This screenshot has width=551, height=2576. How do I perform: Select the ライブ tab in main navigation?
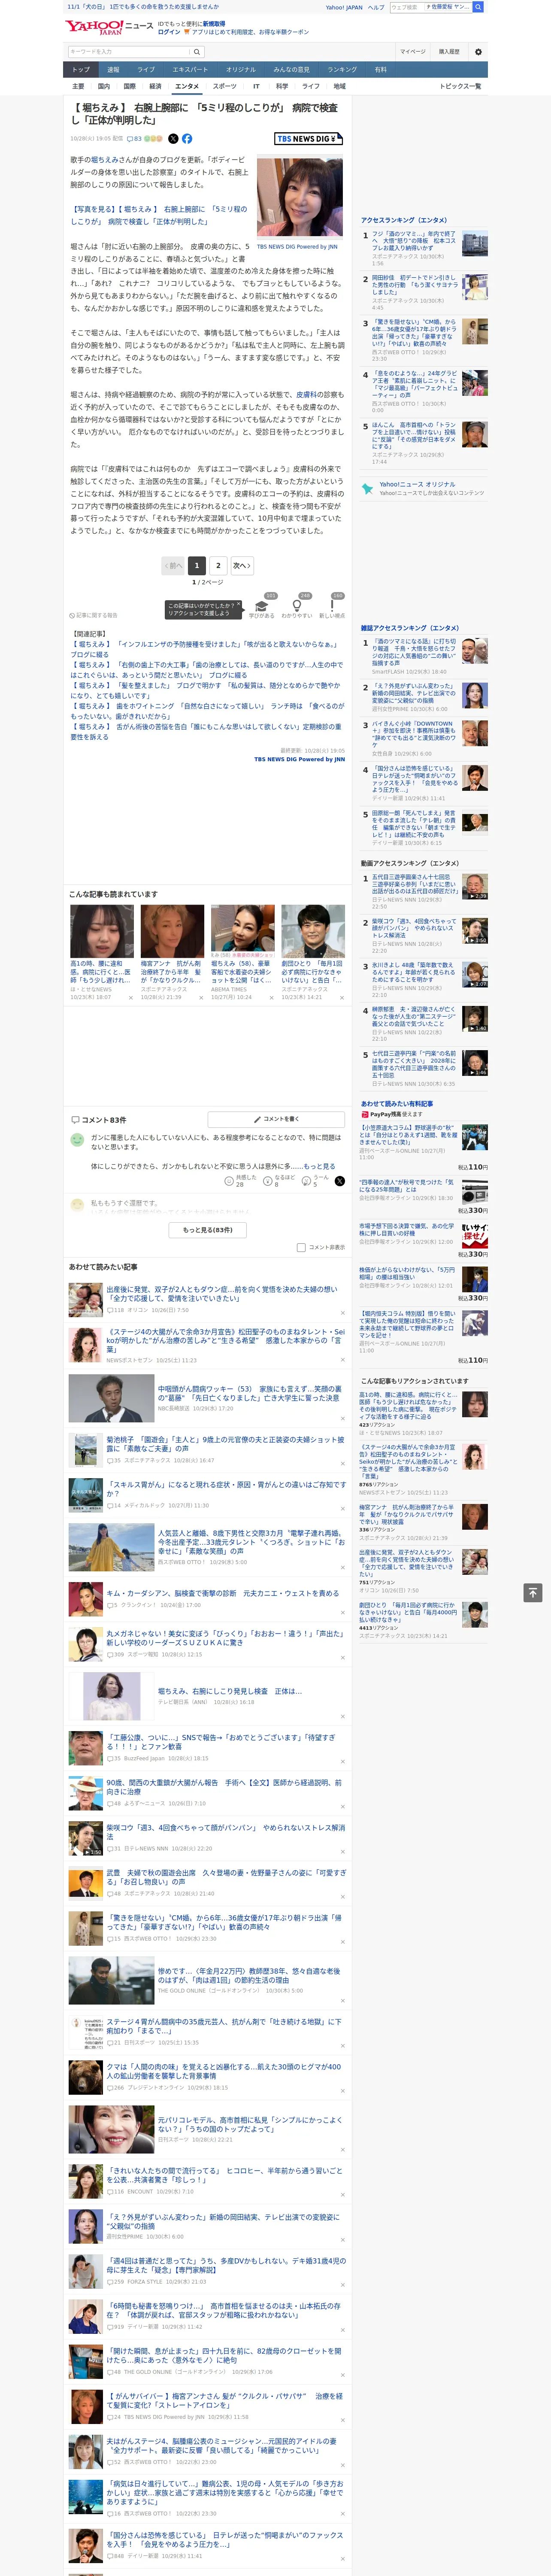(146, 70)
